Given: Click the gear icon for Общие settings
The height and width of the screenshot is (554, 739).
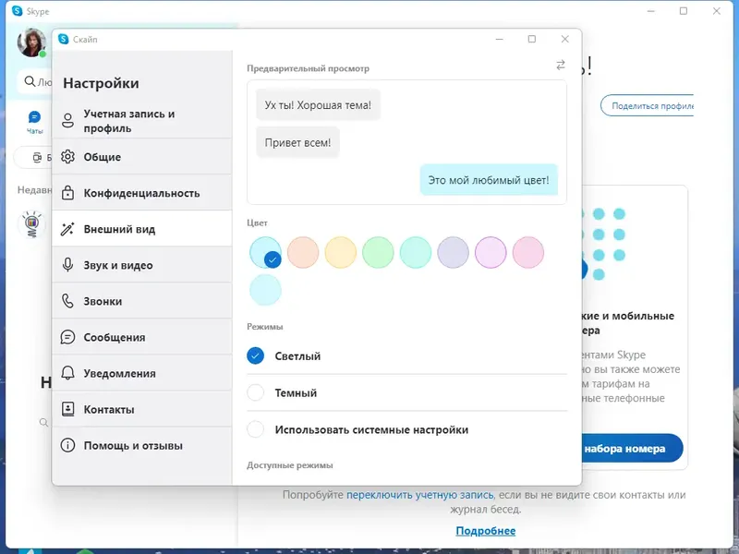Looking at the screenshot, I should (68, 156).
